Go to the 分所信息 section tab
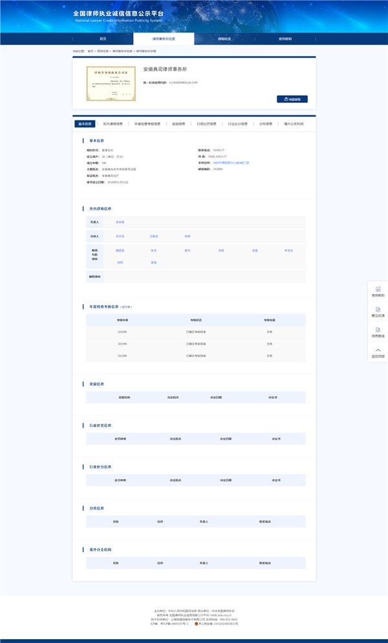388x643 pixels. 266,123
